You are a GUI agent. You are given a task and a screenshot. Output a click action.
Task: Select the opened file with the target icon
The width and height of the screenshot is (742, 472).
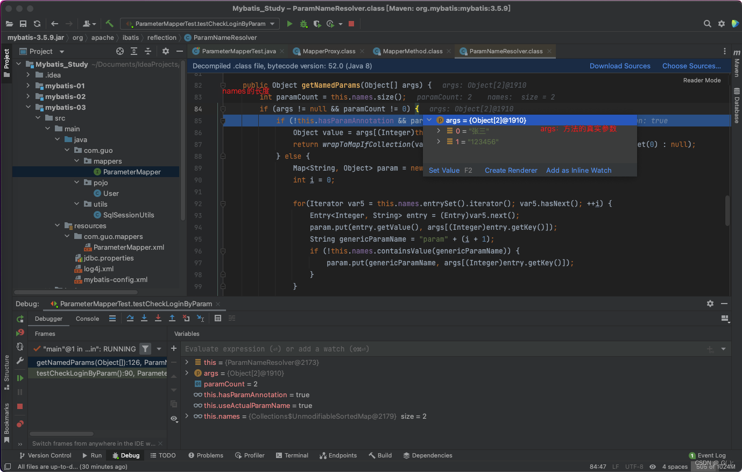coord(120,51)
